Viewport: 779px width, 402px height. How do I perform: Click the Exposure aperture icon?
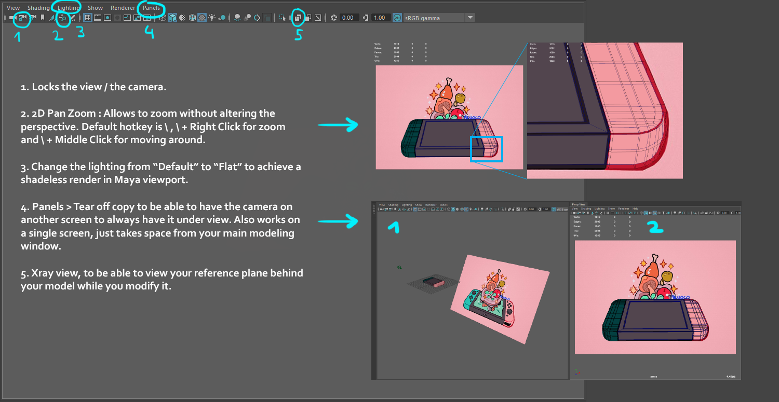click(x=334, y=18)
